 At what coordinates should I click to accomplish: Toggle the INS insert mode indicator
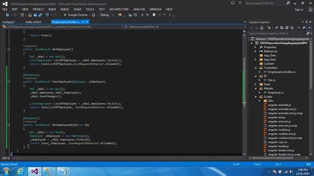point(309,164)
